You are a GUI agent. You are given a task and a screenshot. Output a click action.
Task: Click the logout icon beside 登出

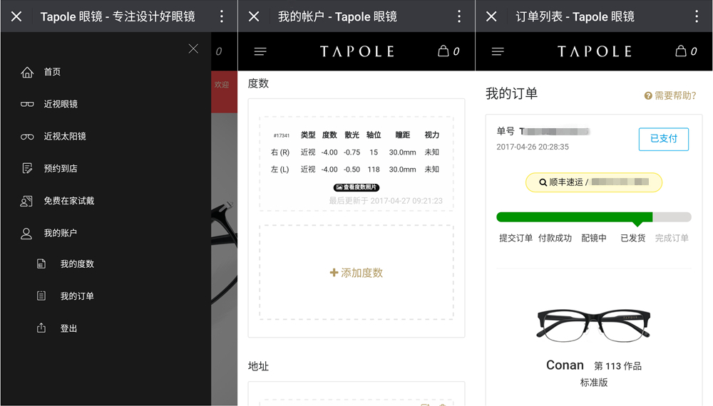click(x=41, y=328)
